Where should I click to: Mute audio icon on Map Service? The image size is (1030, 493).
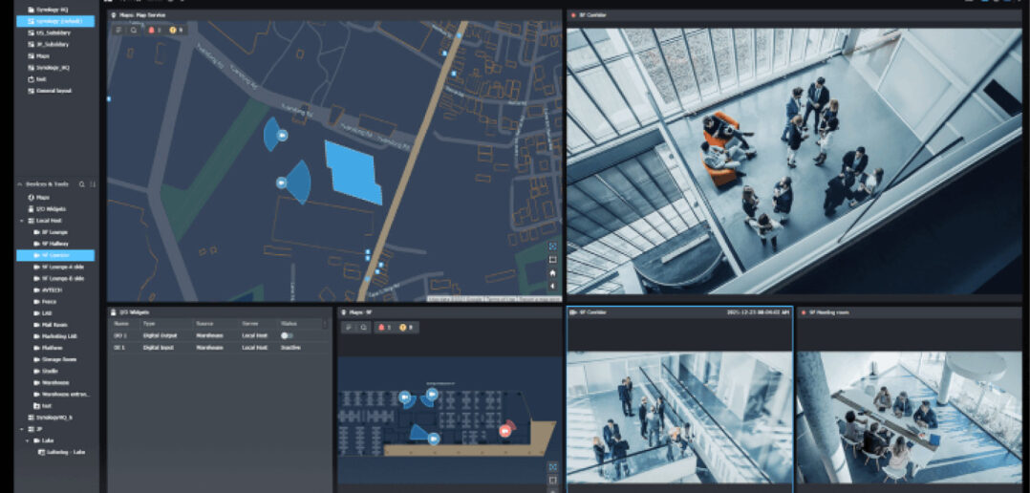coord(552,286)
